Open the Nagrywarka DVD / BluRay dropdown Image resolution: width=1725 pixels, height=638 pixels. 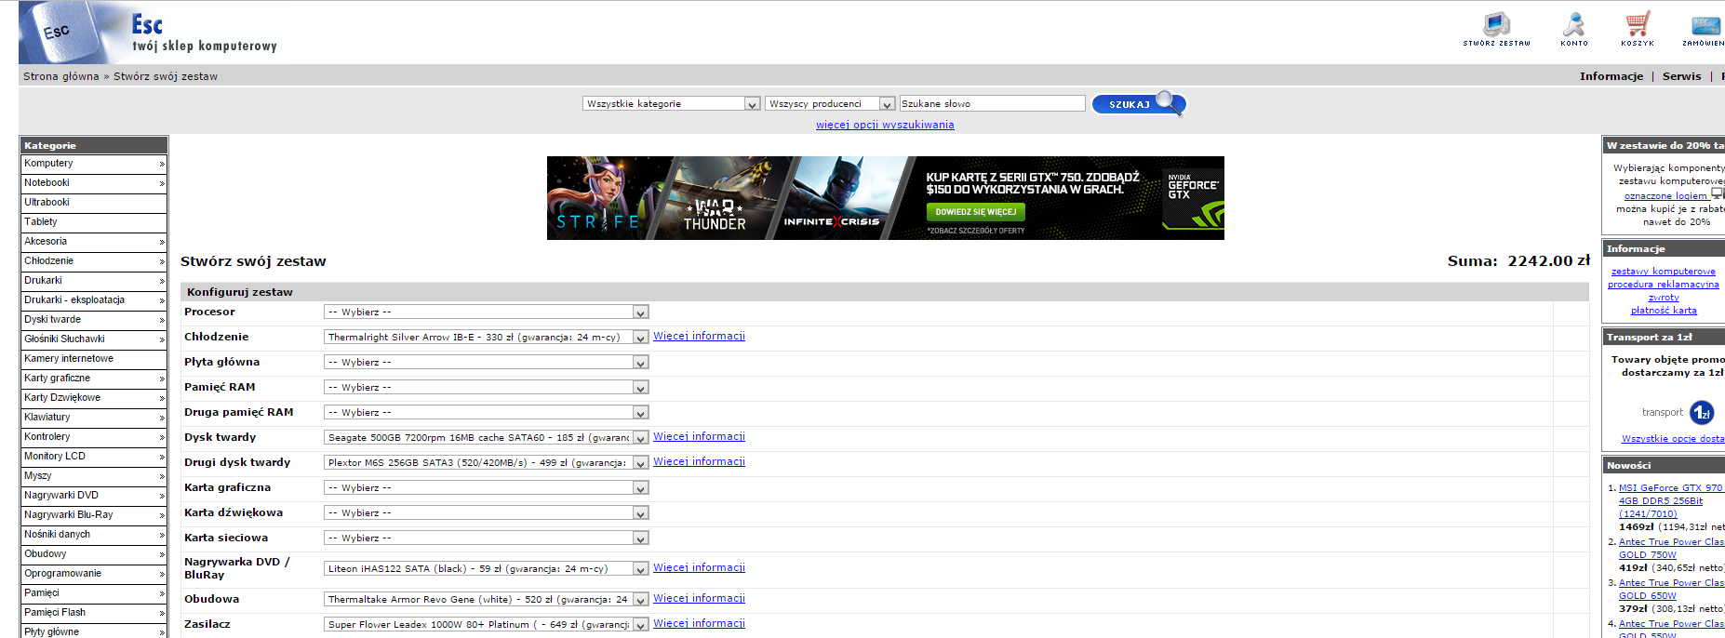[486, 569]
